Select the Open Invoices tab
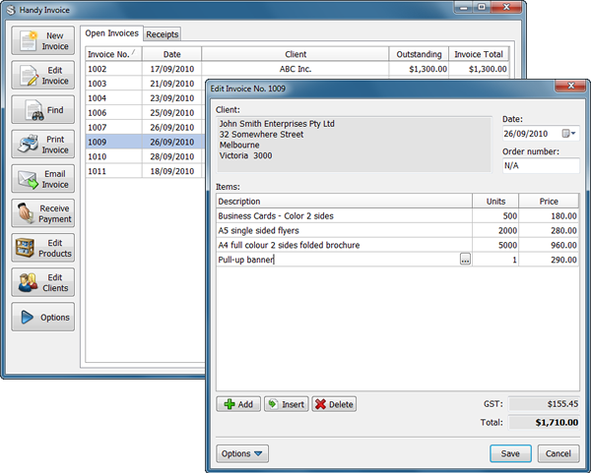Viewport: 591px width, 473px height. 111,33
